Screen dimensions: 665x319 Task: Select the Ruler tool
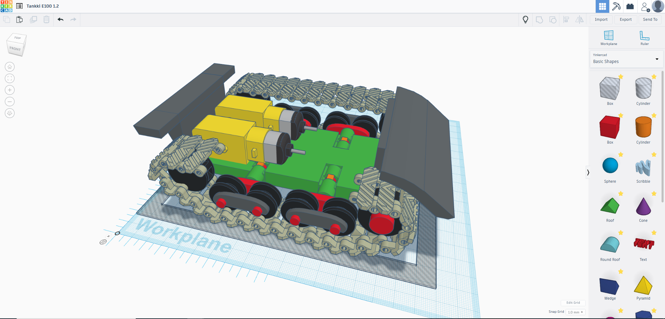pos(645,38)
